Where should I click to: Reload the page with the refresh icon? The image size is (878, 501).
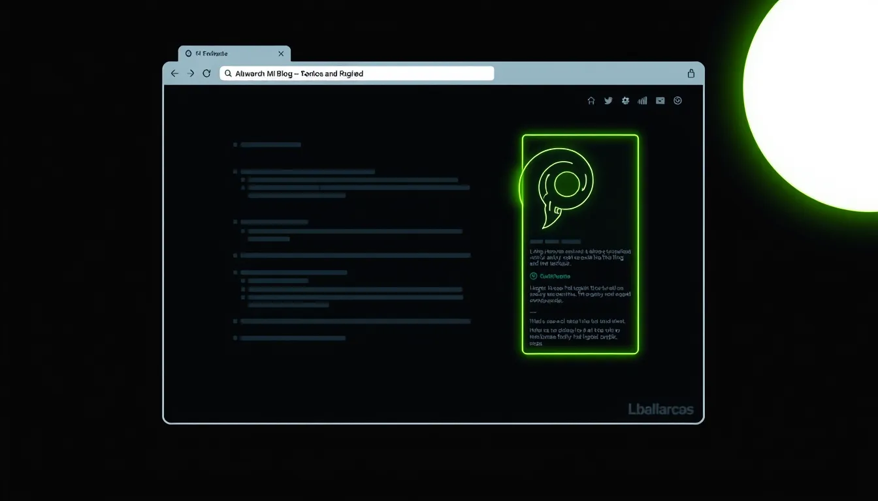206,74
